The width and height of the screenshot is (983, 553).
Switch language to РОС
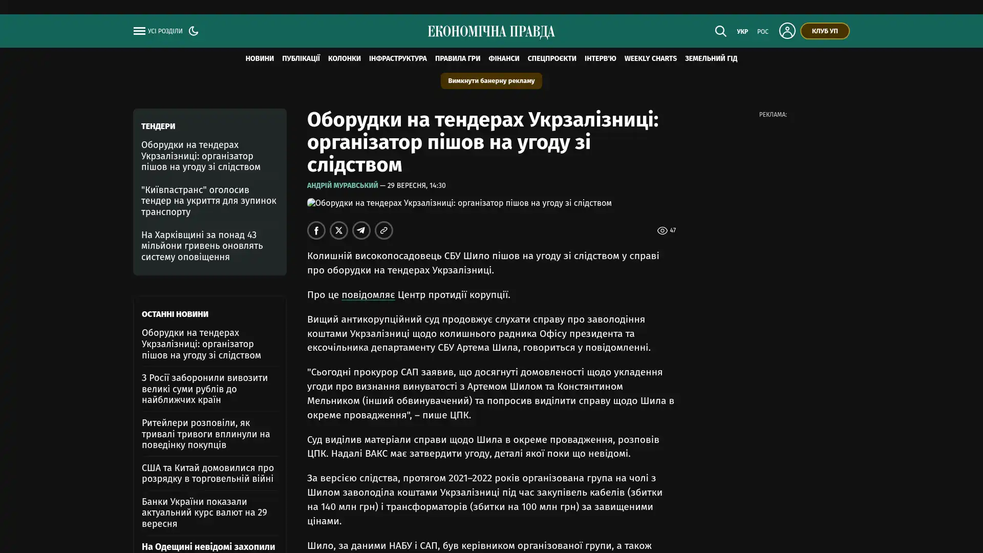coord(763,32)
